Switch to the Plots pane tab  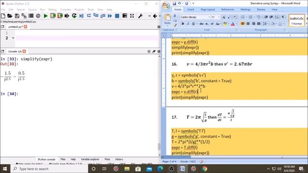click(107, 160)
